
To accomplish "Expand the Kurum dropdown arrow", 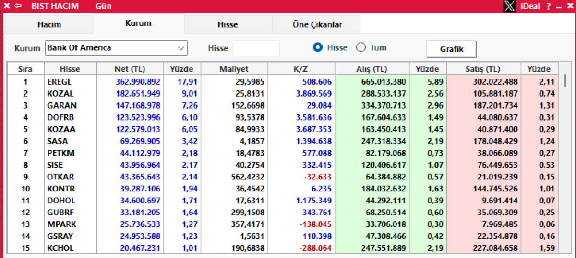I will click(x=181, y=48).
